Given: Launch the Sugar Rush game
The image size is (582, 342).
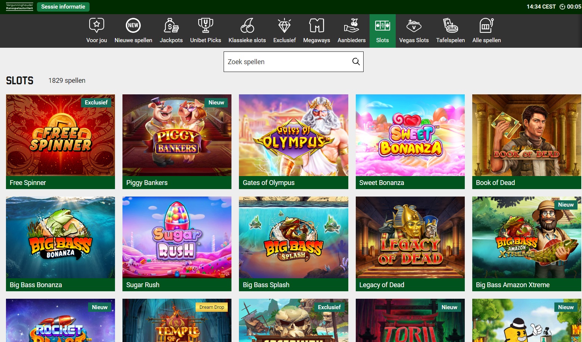Looking at the screenshot, I should click(177, 237).
